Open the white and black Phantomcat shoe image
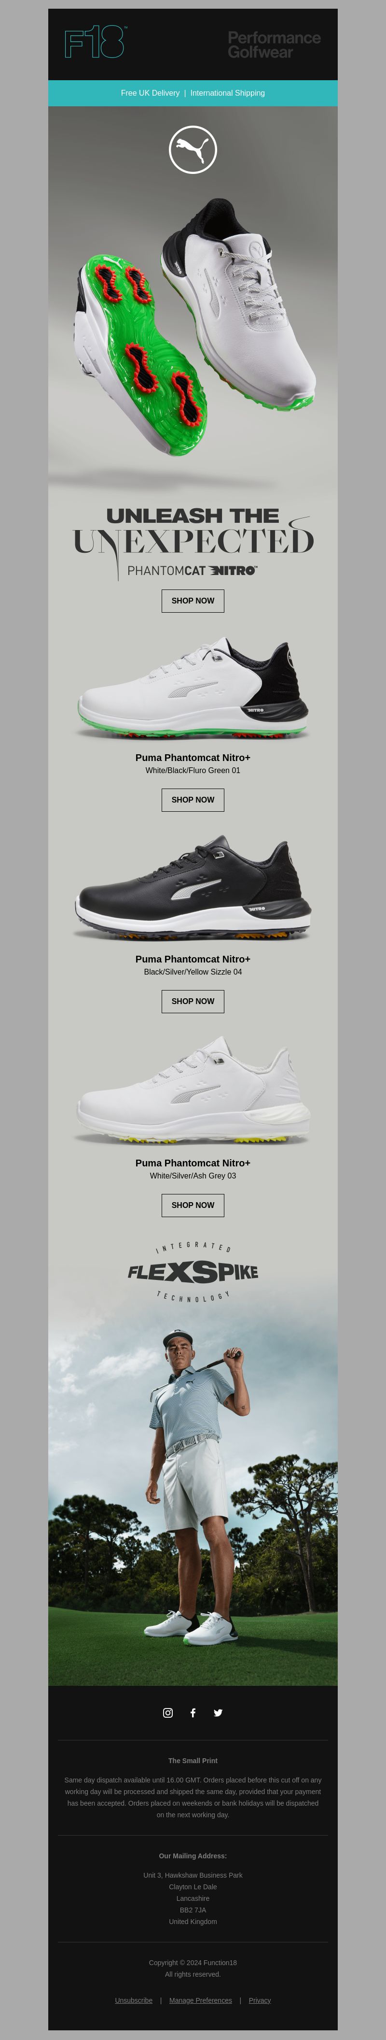The image size is (386, 2040). tap(193, 688)
